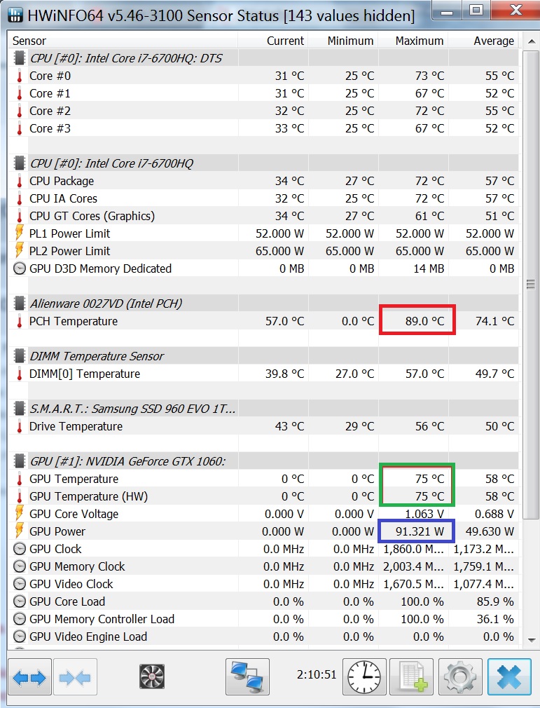This screenshot has height=708, width=540.
Task: Click the scrollbar down arrow
Action: [x=532, y=640]
